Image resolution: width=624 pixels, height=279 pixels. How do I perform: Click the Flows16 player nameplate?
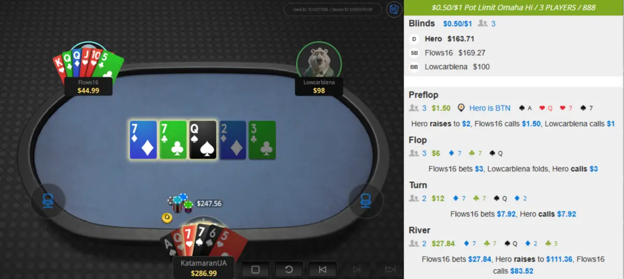click(88, 86)
